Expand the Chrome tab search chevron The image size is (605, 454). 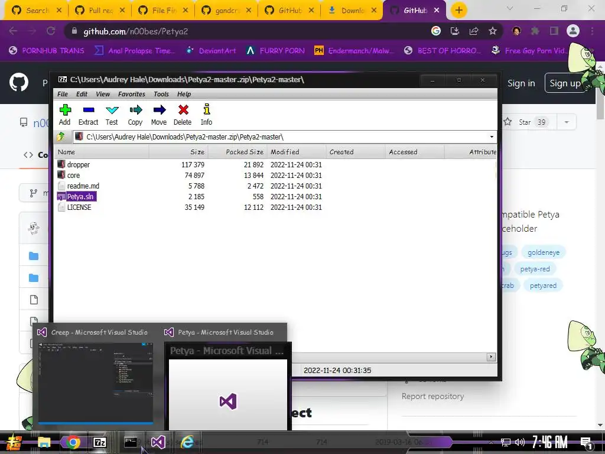(510, 8)
